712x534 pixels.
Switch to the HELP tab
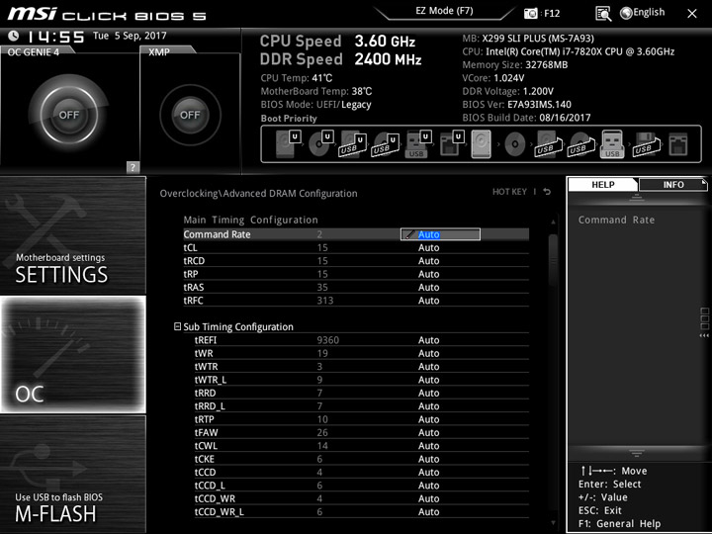602,184
